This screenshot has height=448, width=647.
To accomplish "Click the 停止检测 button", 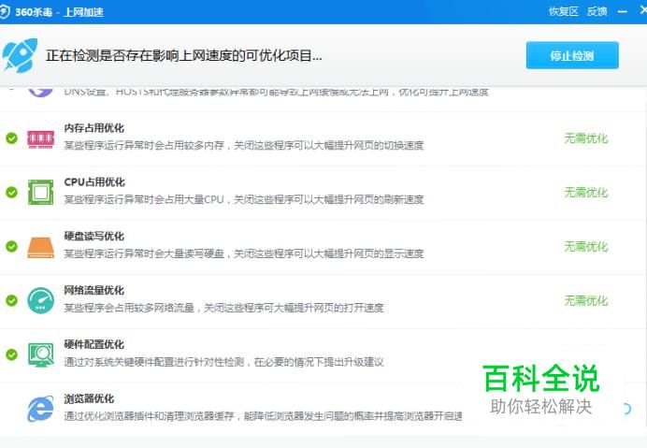I will pyautogui.click(x=572, y=55).
